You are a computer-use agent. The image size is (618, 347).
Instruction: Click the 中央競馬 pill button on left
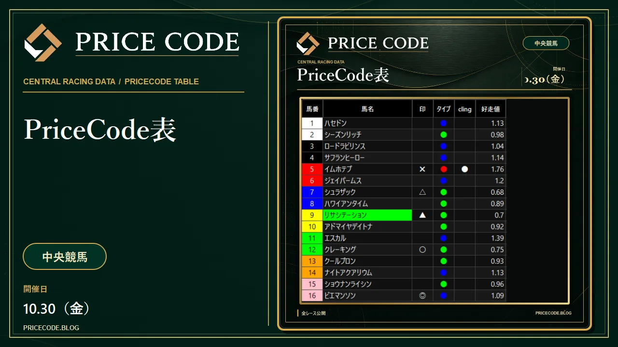(x=65, y=256)
